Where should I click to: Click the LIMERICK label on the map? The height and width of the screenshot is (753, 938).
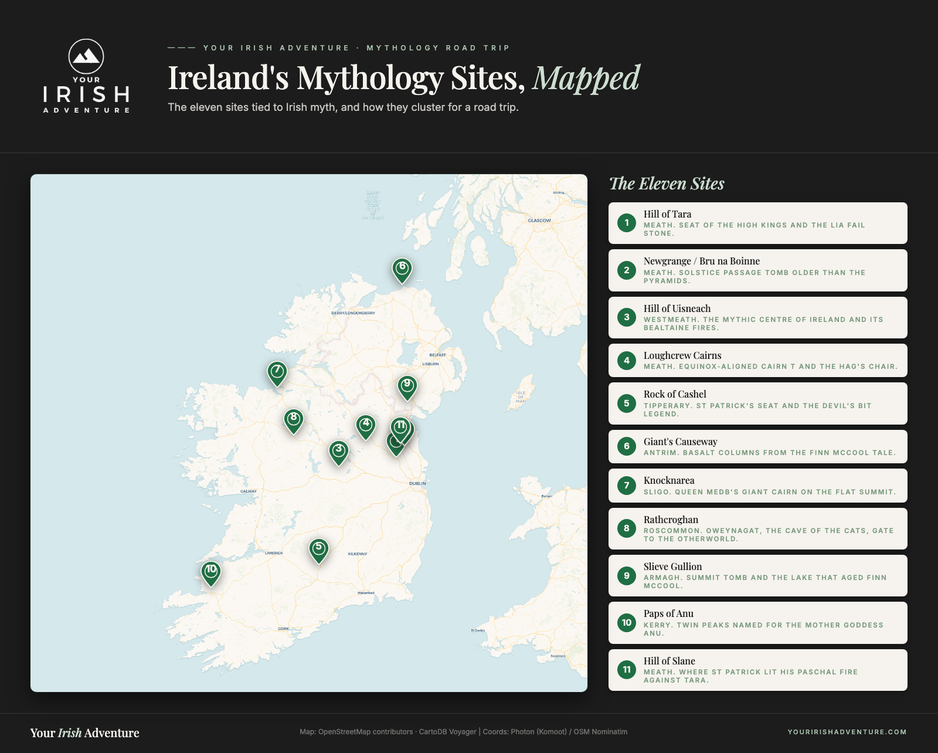click(274, 553)
